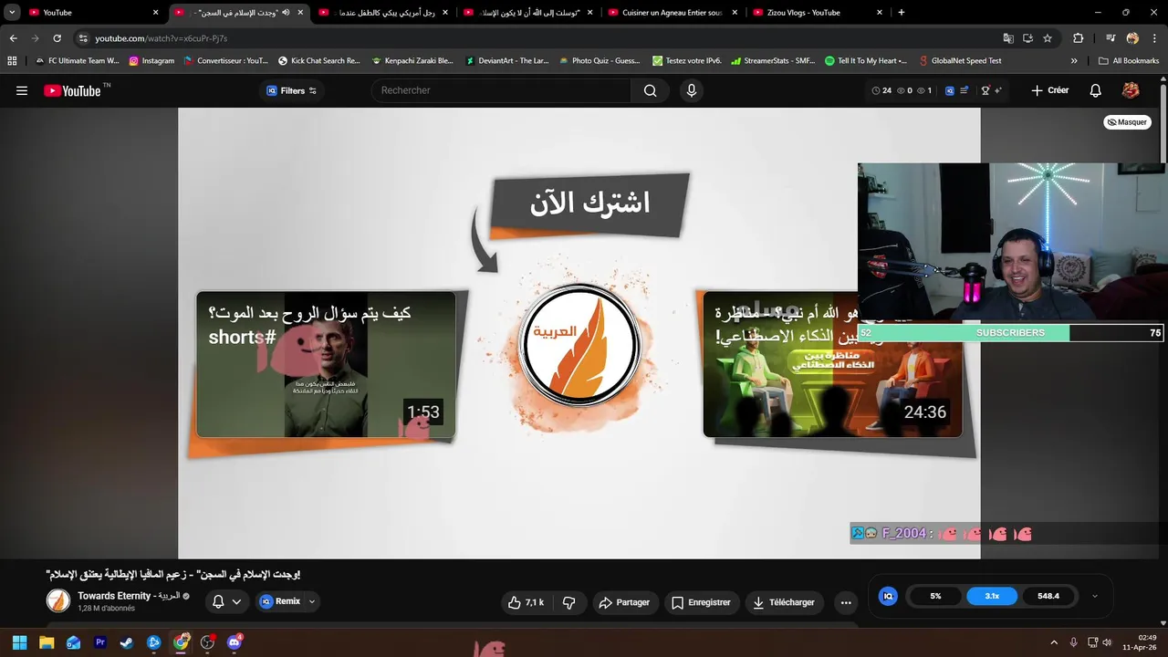Translate this page via address bar icon

(1008, 38)
